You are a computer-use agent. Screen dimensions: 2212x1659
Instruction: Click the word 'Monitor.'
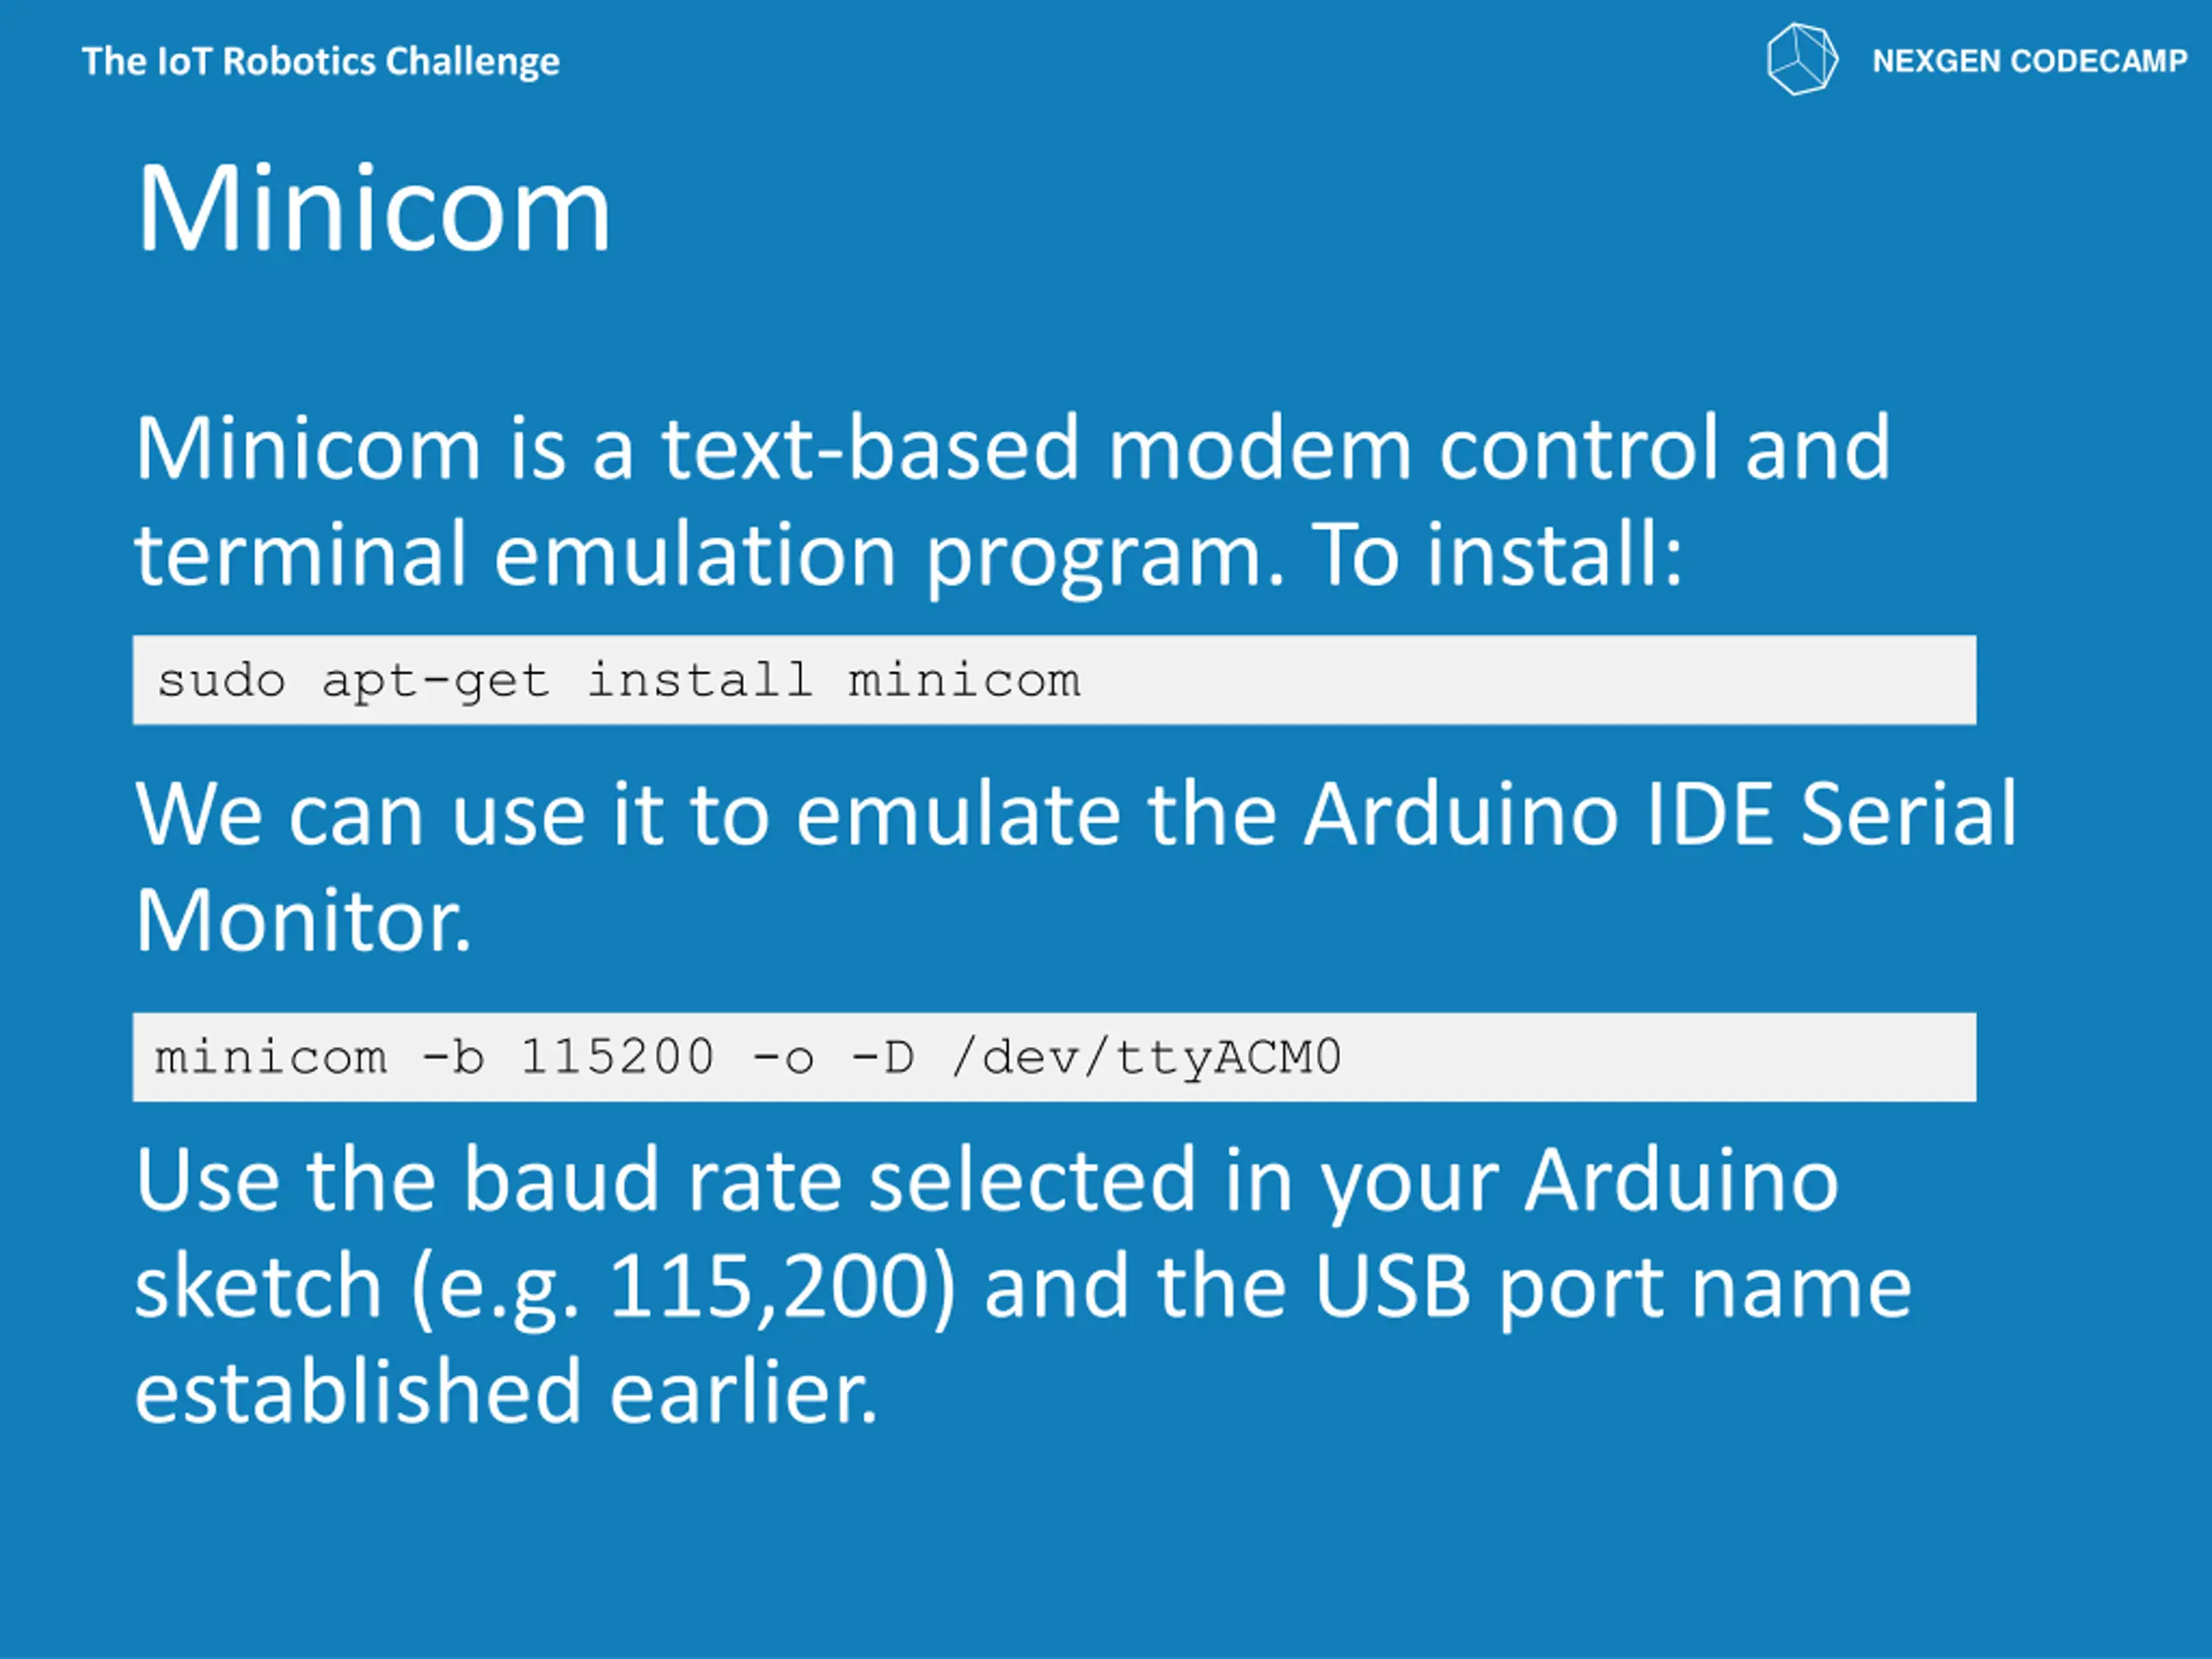click(x=303, y=919)
